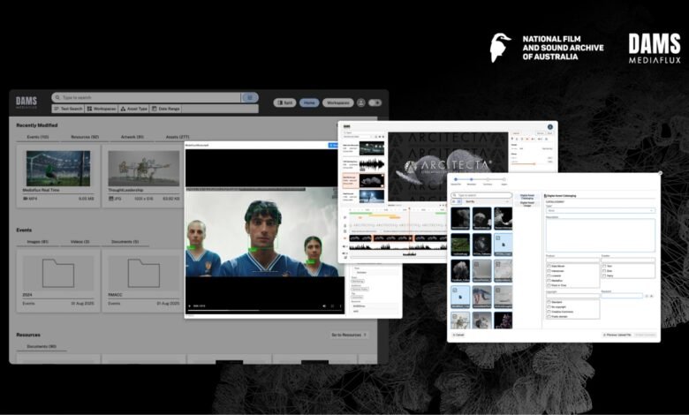This screenshot has height=415, width=689.
Task: Open the Sort By dropdown in the cataloguing window
Action: (x=486, y=201)
